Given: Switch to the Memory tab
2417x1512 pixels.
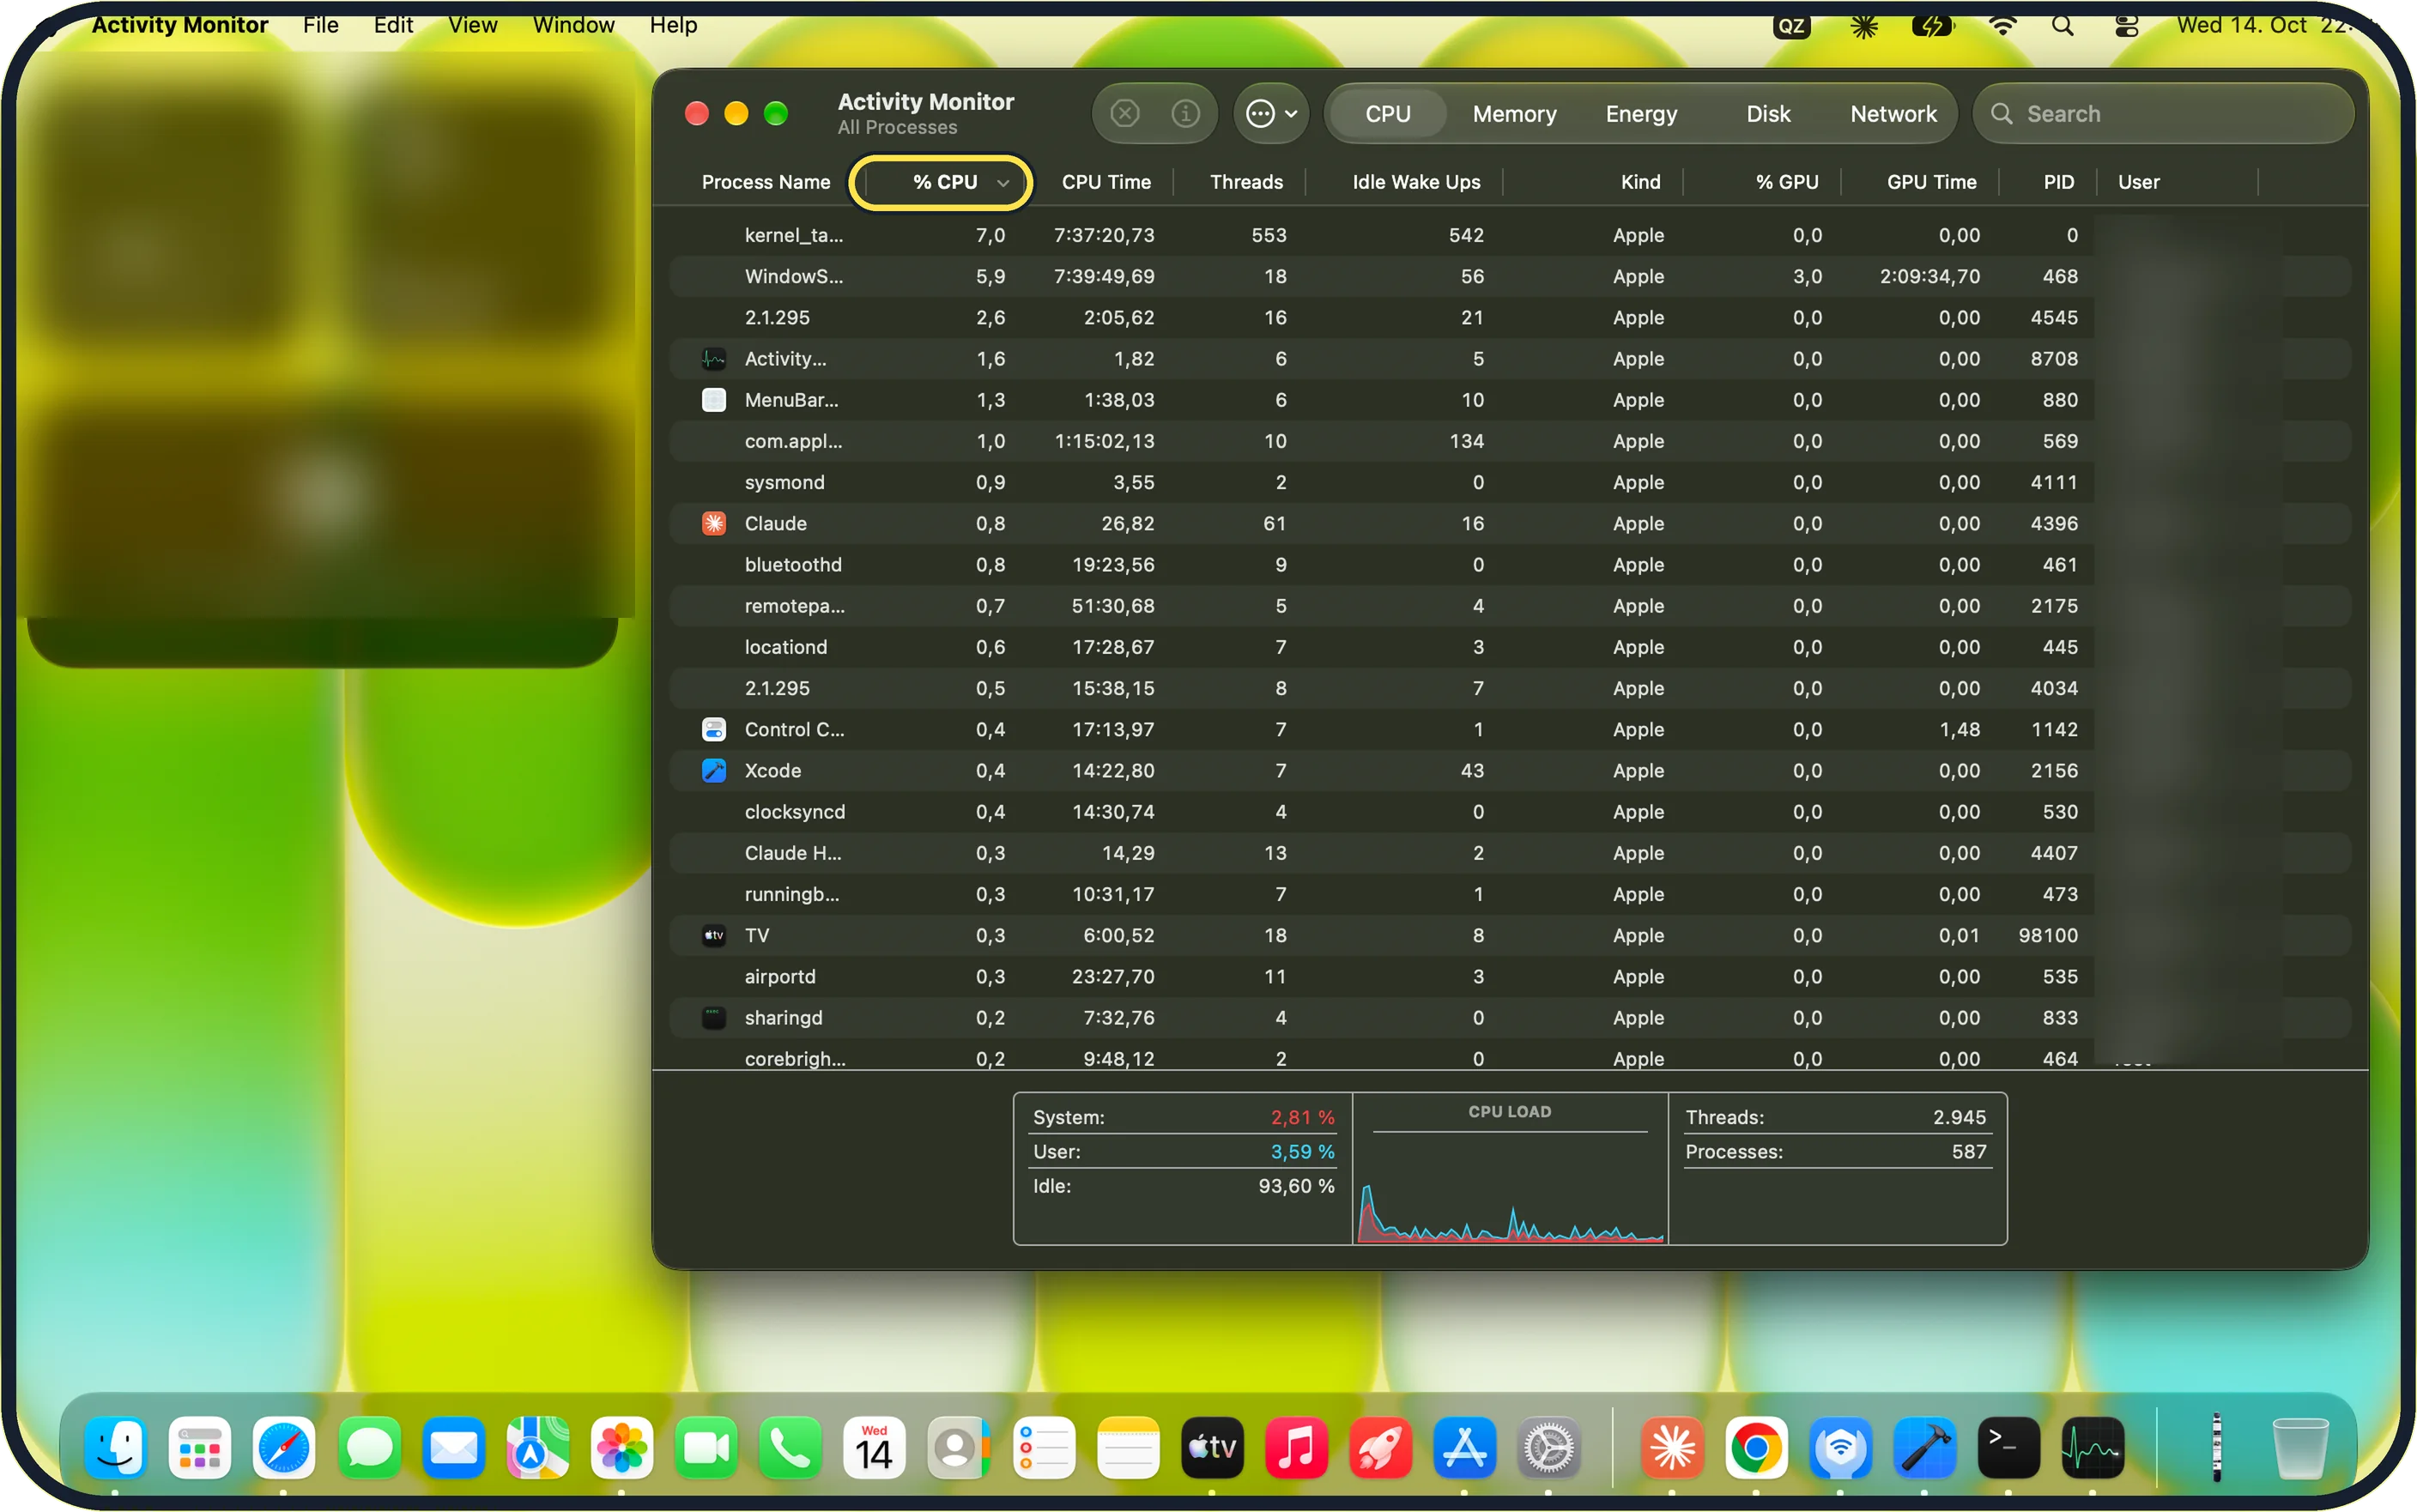Looking at the screenshot, I should click(1514, 114).
